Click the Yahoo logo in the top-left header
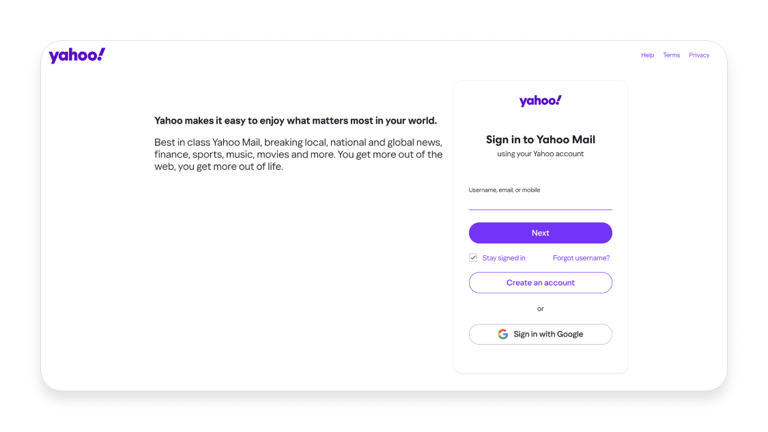Viewport: 768px width, 432px height. [76, 55]
